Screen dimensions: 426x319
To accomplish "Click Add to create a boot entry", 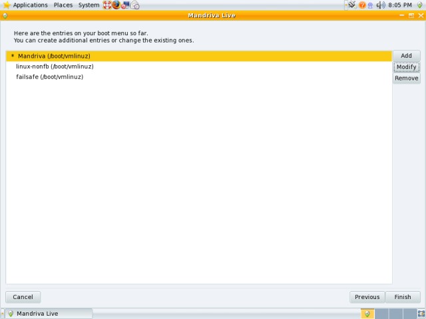I will tap(407, 56).
